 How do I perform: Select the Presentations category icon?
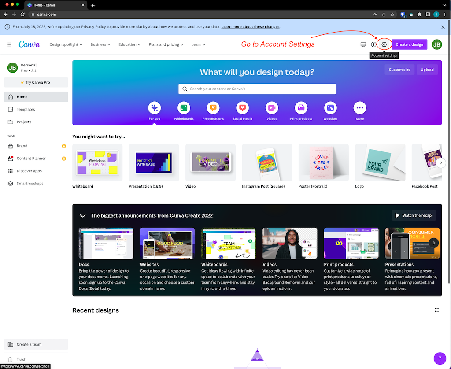coord(213,108)
